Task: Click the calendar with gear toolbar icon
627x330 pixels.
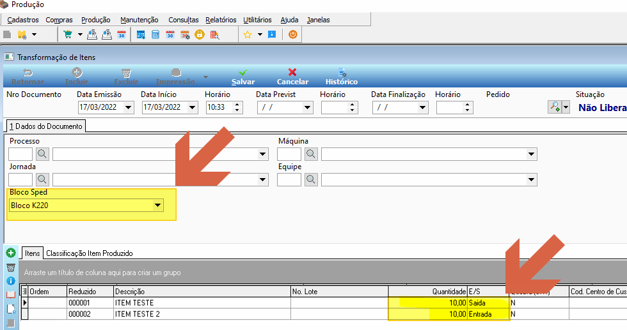Action: tap(185, 34)
